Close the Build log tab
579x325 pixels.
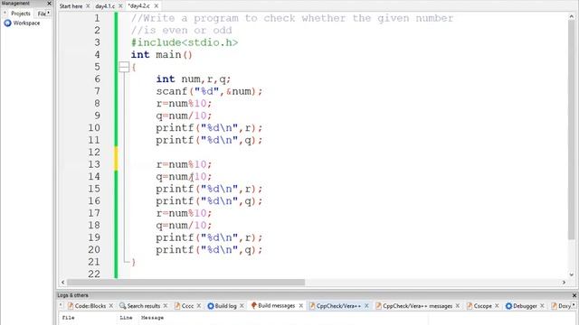(242, 306)
